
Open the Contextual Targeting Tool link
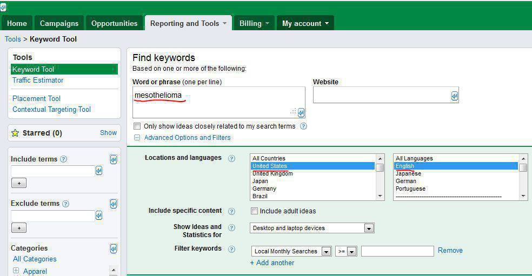click(x=51, y=110)
